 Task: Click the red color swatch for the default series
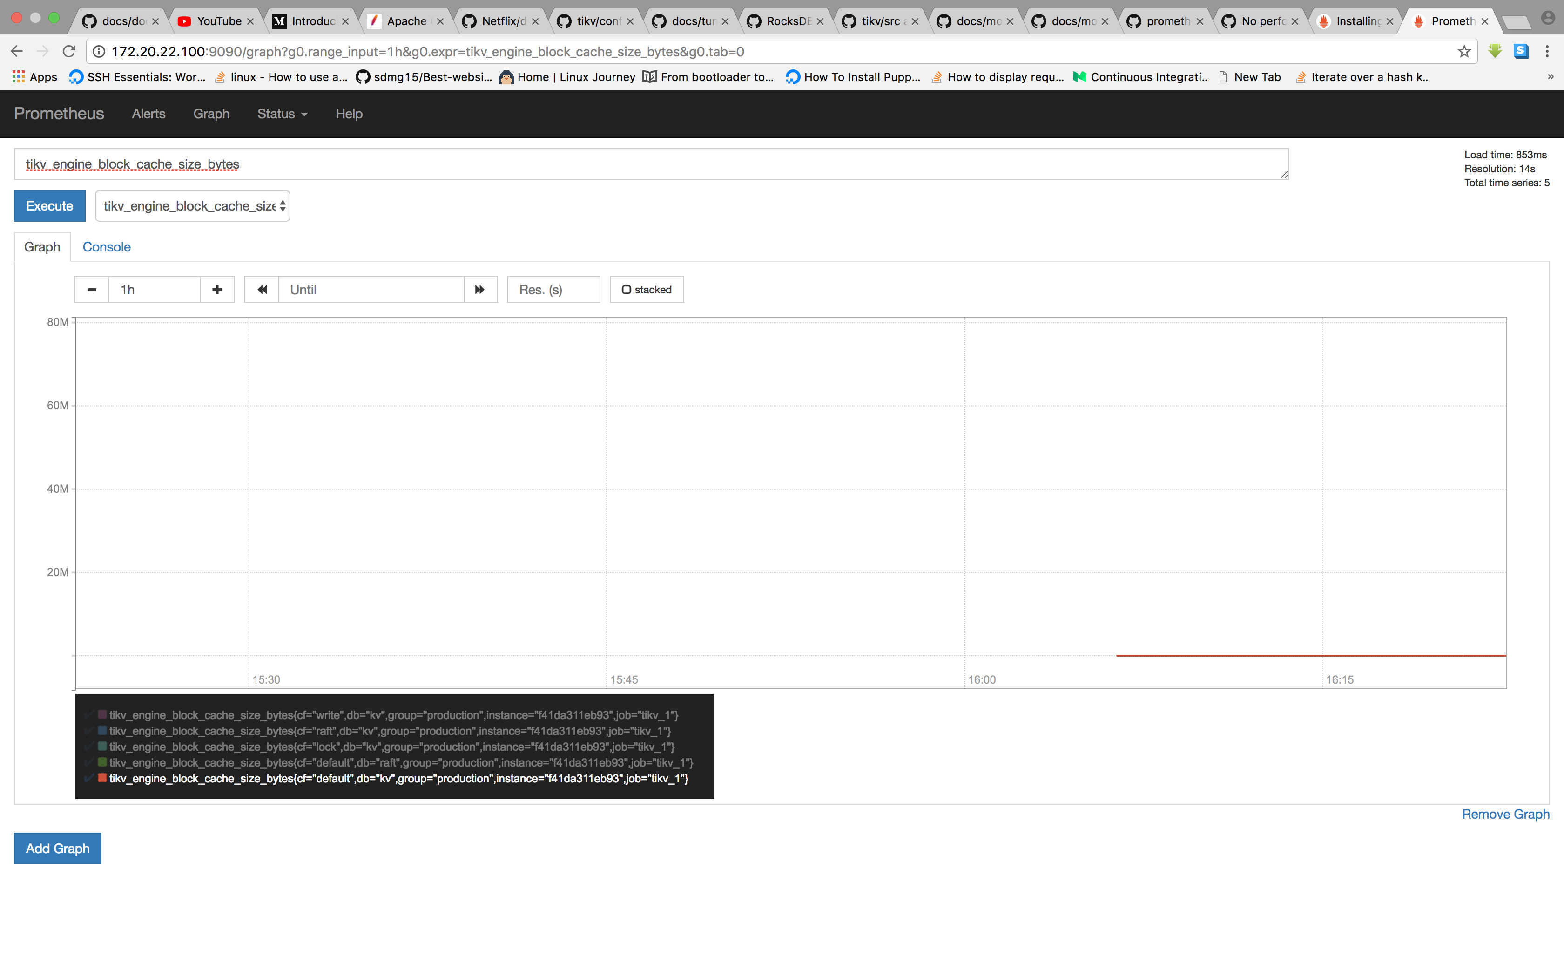click(101, 778)
